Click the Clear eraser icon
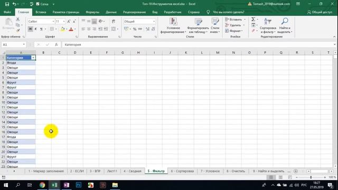The height and width of the screenshot is (190, 338). pos(253,31)
